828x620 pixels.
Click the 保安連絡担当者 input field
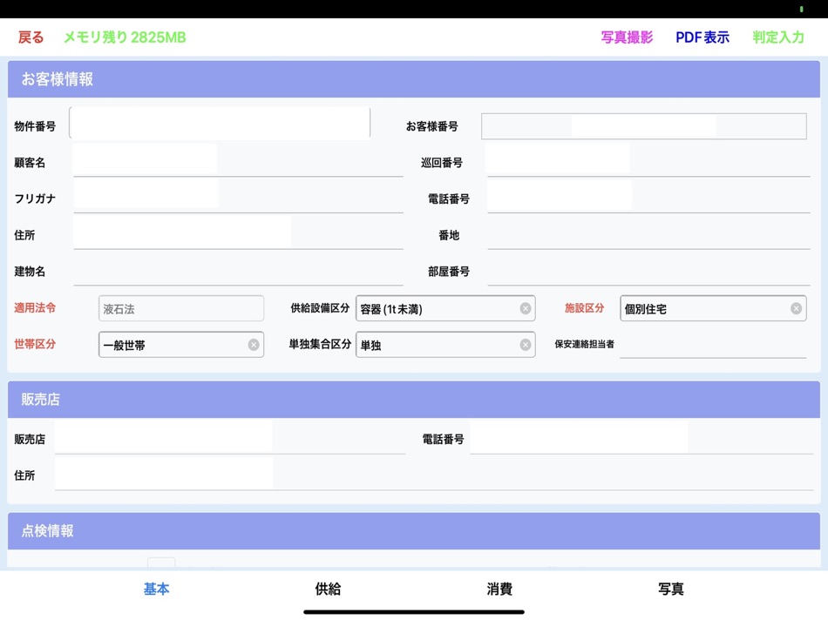[713, 345]
